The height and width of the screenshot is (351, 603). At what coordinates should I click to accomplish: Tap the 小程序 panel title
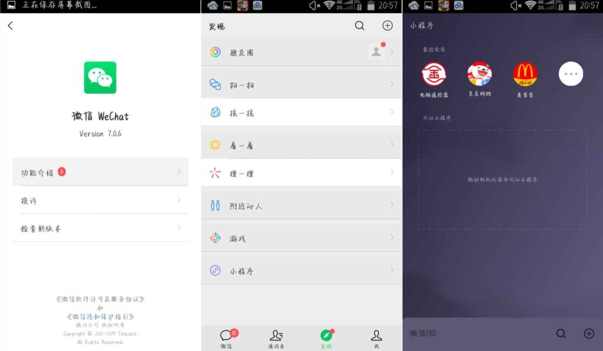click(x=422, y=26)
